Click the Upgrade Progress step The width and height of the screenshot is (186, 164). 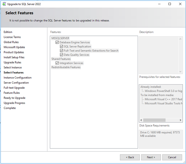pos(14,103)
